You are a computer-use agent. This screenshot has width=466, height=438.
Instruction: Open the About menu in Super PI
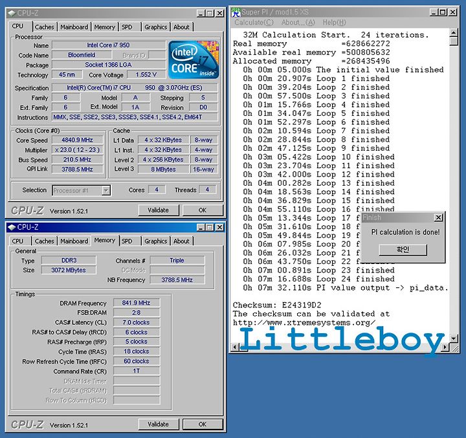click(x=298, y=23)
